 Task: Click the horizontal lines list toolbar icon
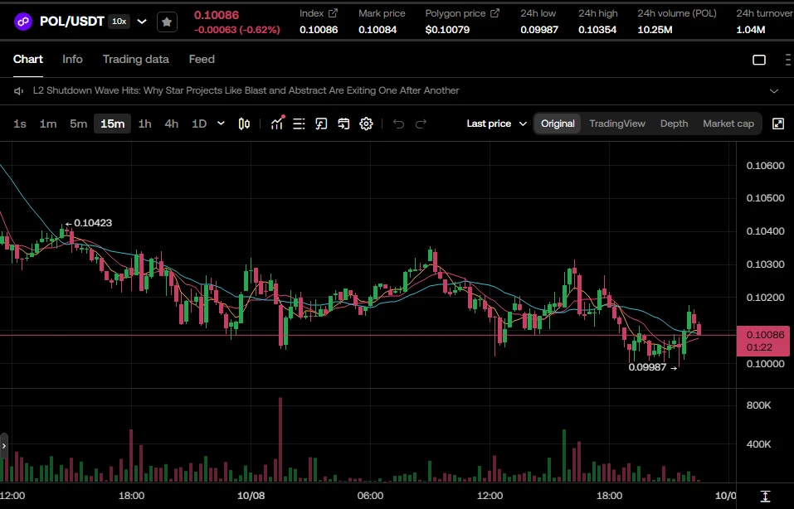pos(299,124)
